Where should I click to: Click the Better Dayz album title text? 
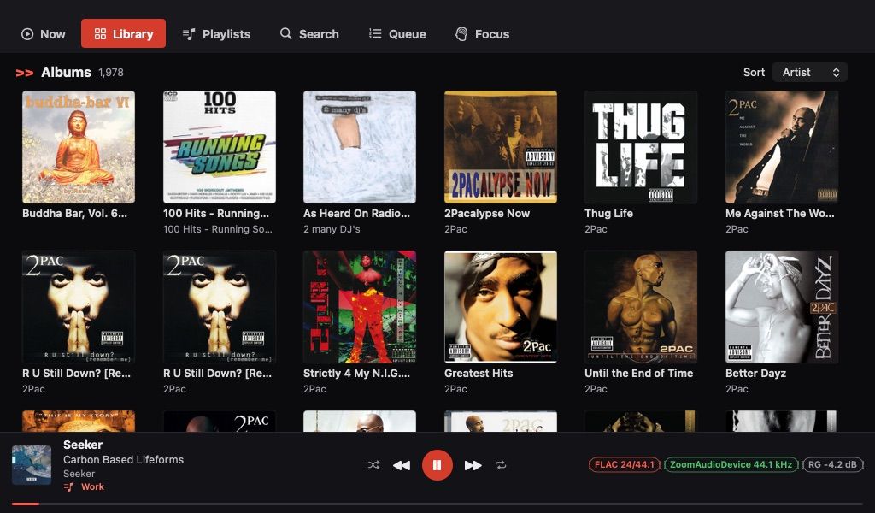click(755, 373)
